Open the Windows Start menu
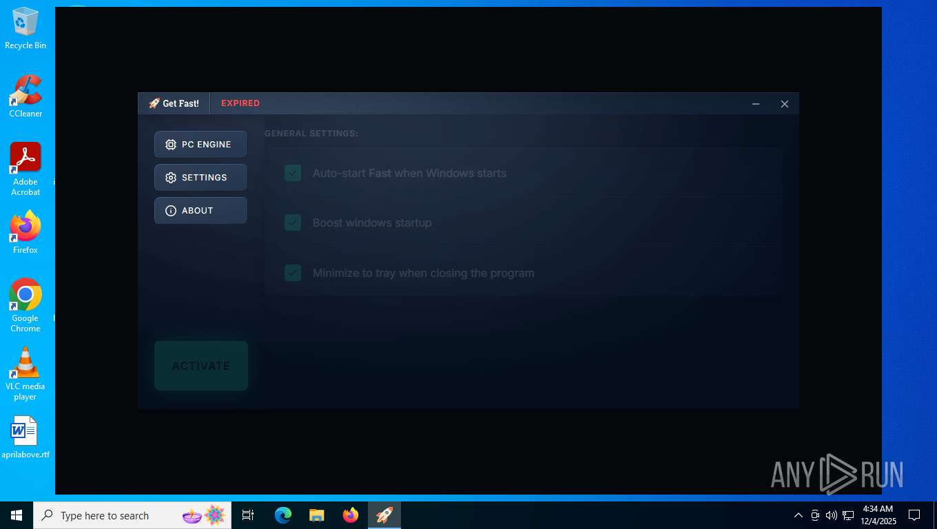The height and width of the screenshot is (529, 937). [17, 515]
